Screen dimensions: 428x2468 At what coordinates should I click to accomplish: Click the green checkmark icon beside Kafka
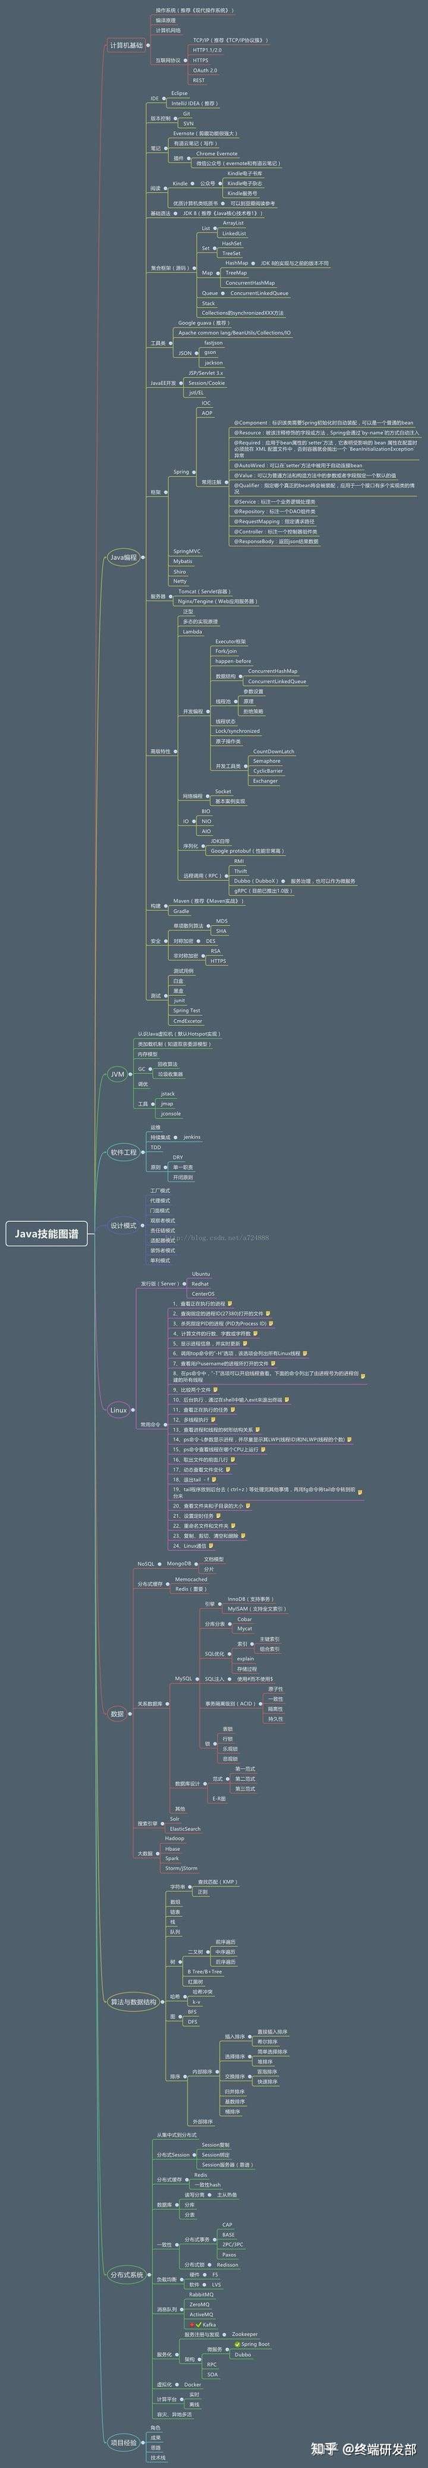(199, 2324)
